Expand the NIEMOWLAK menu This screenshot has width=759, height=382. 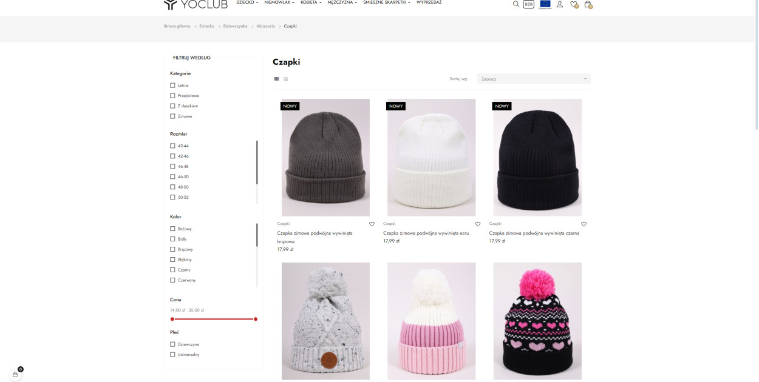pyautogui.click(x=279, y=2)
